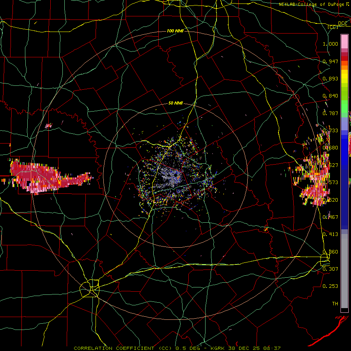Select the 0.947 legend value
This screenshot has width=351, height=351.
click(330, 61)
